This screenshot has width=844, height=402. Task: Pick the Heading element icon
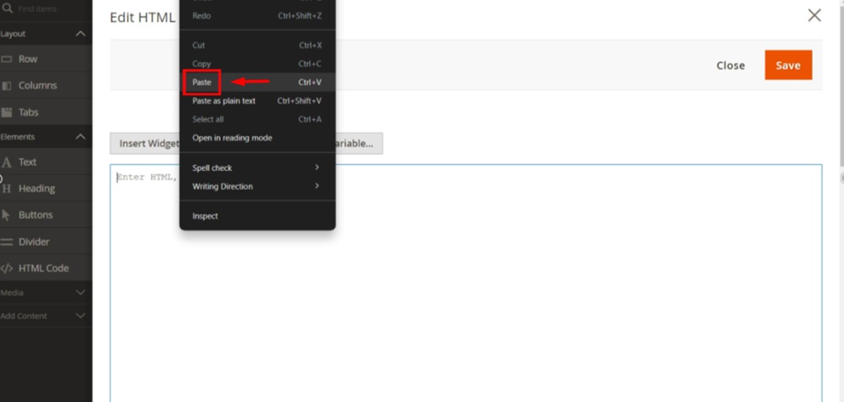coord(7,189)
